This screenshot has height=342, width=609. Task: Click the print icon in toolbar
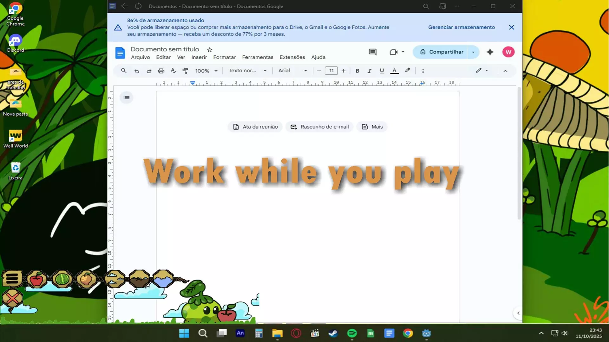(x=161, y=71)
